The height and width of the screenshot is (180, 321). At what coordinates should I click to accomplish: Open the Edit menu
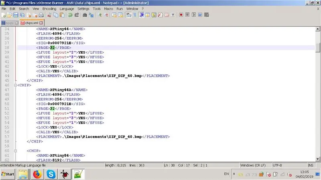12,9
